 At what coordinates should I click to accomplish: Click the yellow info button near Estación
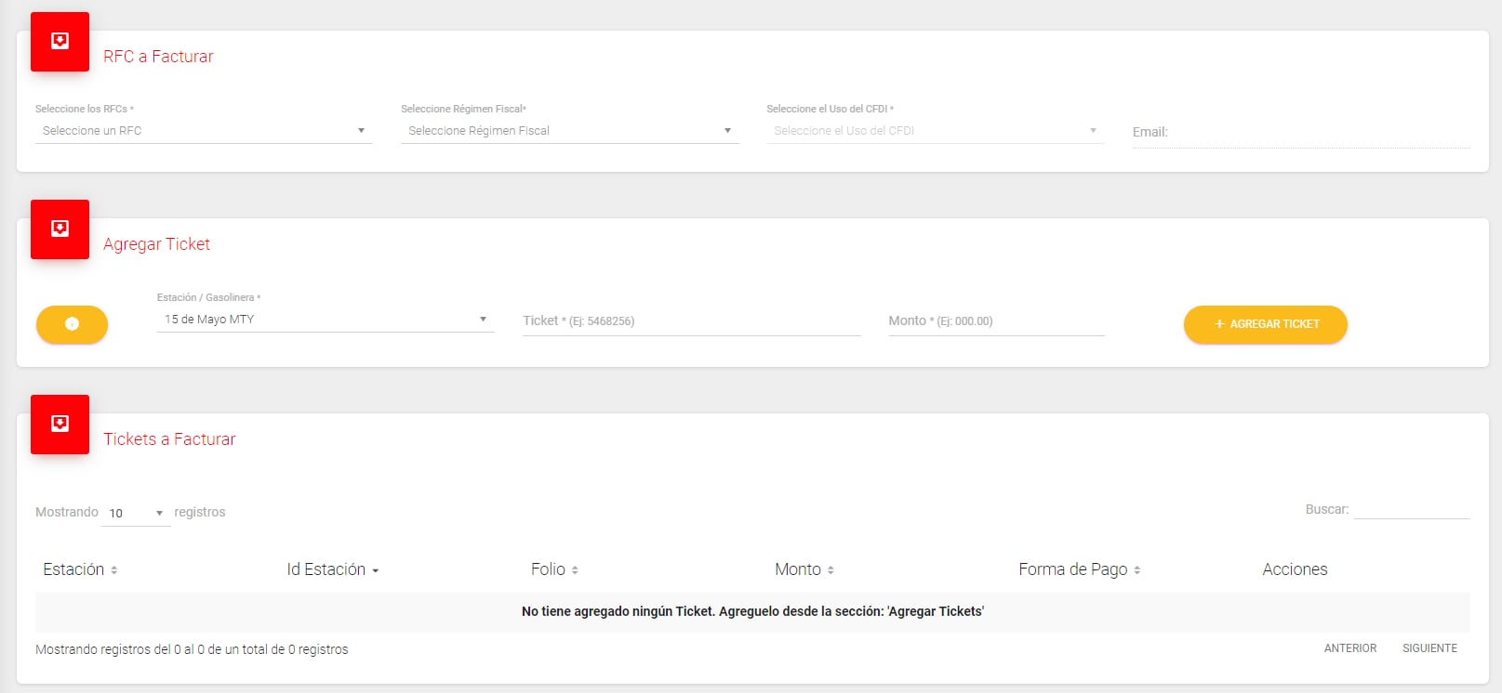tap(72, 324)
